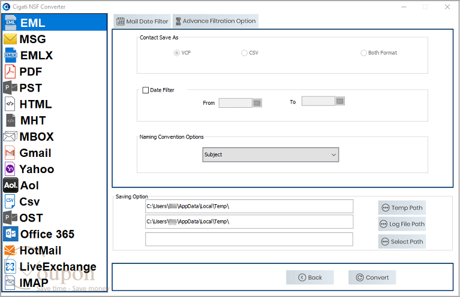Minimize the Cigati NSF Converter window
Screen dimensions: 460x297
point(404,7)
